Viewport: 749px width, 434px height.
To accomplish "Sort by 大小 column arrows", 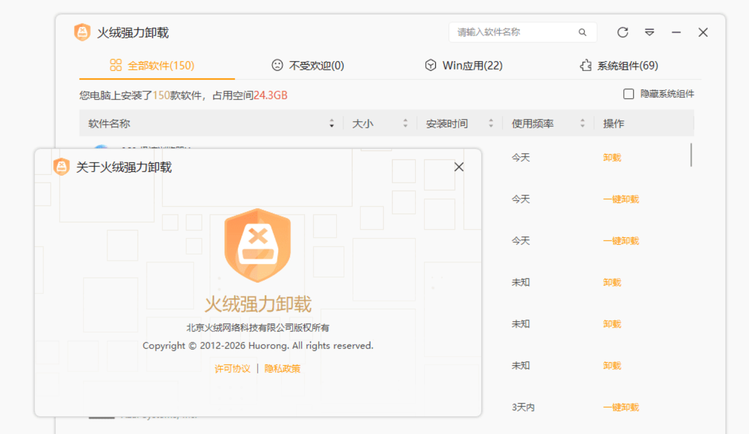I will click(406, 123).
